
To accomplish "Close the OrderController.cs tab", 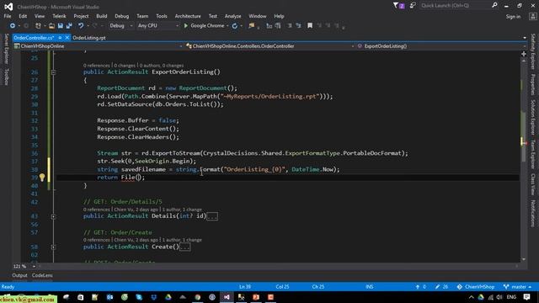I will tap(67, 38).
